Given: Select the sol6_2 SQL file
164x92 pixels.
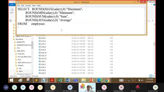Looking at the screenshot, I should pyautogui.click(x=43, y=64).
